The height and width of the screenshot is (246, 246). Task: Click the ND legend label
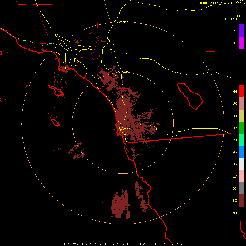(235, 213)
